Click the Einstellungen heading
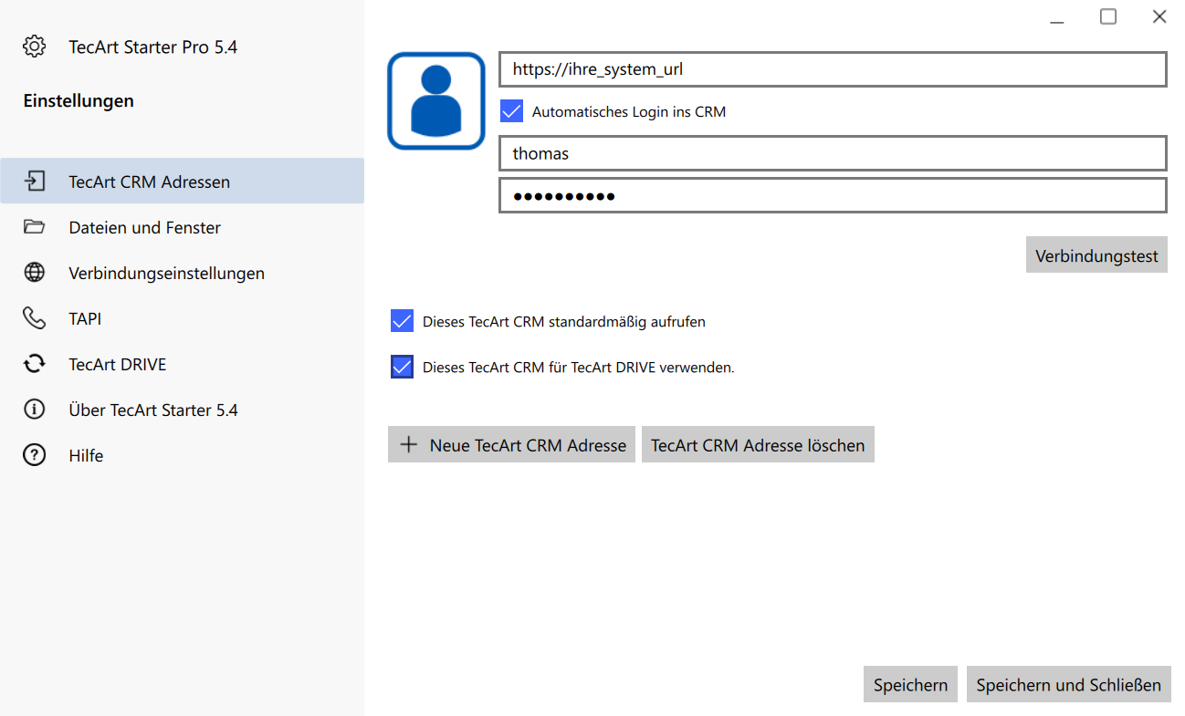Image resolution: width=1185 pixels, height=716 pixels. pyautogui.click(x=79, y=100)
